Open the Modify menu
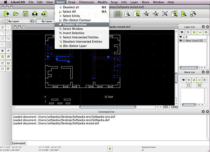Image resolution: width=210 pixels, height=152 pixels. pyautogui.click(x=102, y=2)
